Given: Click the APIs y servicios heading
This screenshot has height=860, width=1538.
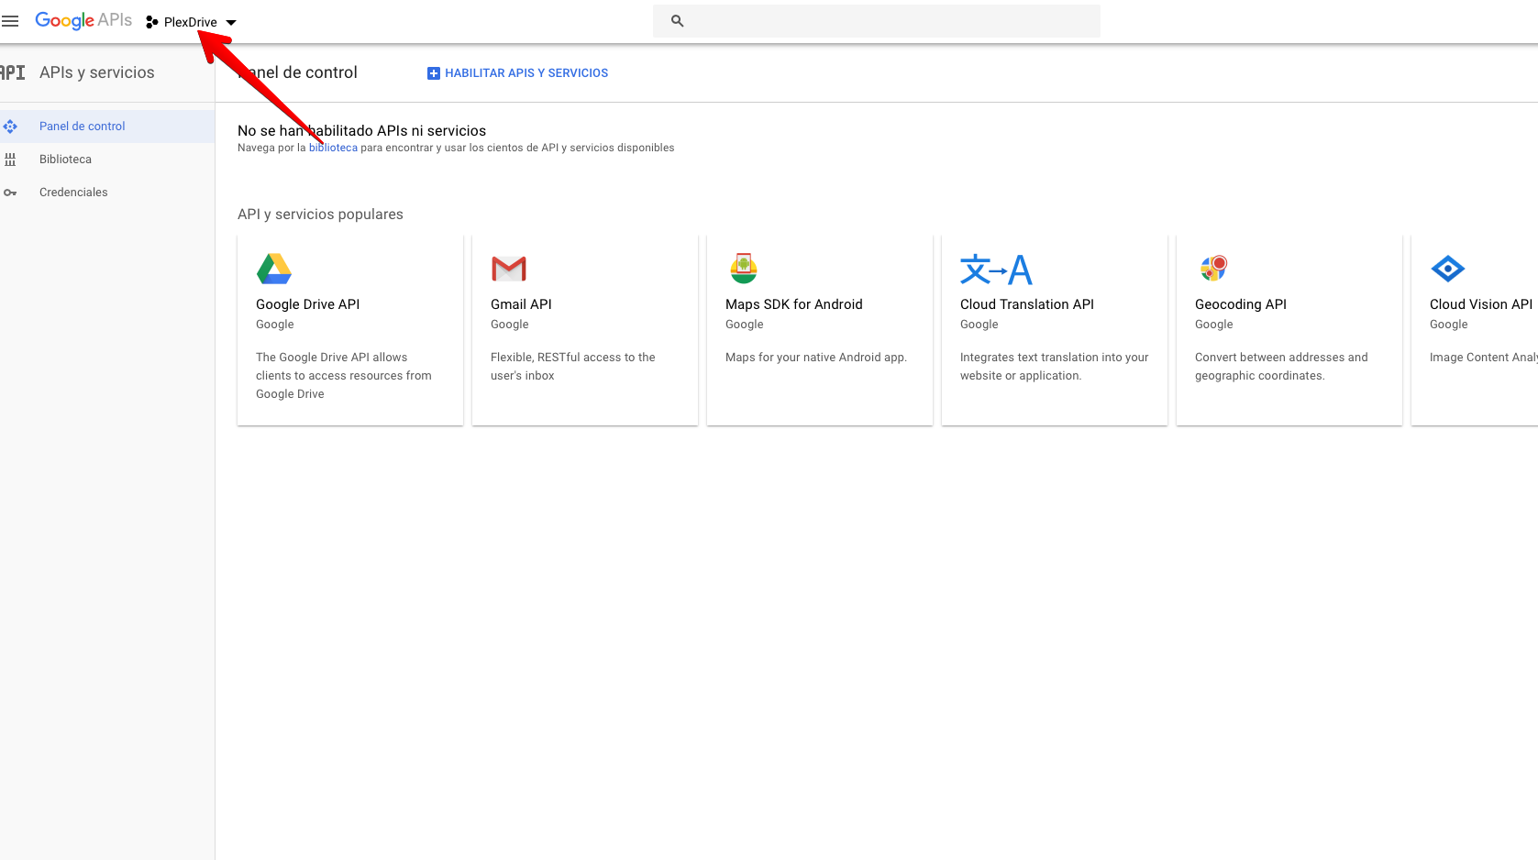Looking at the screenshot, I should 97,72.
